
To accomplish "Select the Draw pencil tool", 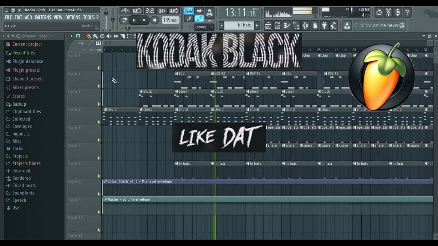I will [89, 36].
